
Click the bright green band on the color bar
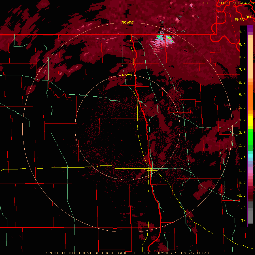[250, 137]
